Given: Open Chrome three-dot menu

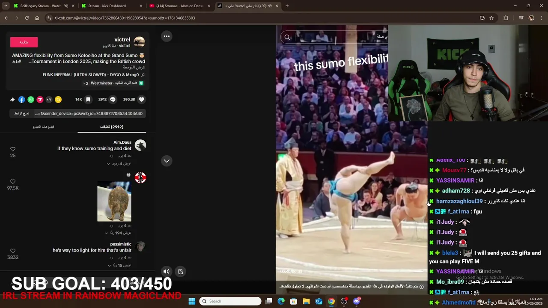Looking at the screenshot, I should coord(542,18).
